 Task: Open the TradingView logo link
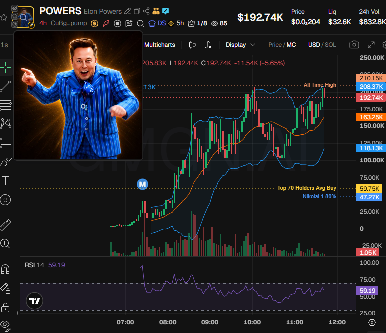(x=35, y=301)
